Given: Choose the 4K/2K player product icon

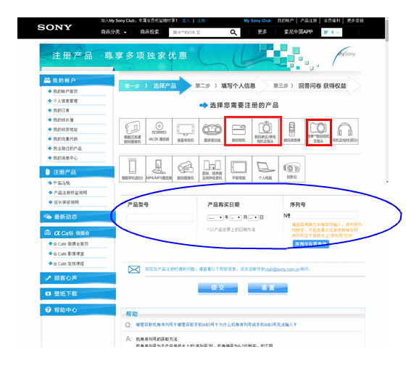Looking at the screenshot, I should [x=159, y=131].
